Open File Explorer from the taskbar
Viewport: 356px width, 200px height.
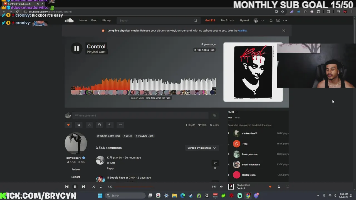[x=174, y=196]
